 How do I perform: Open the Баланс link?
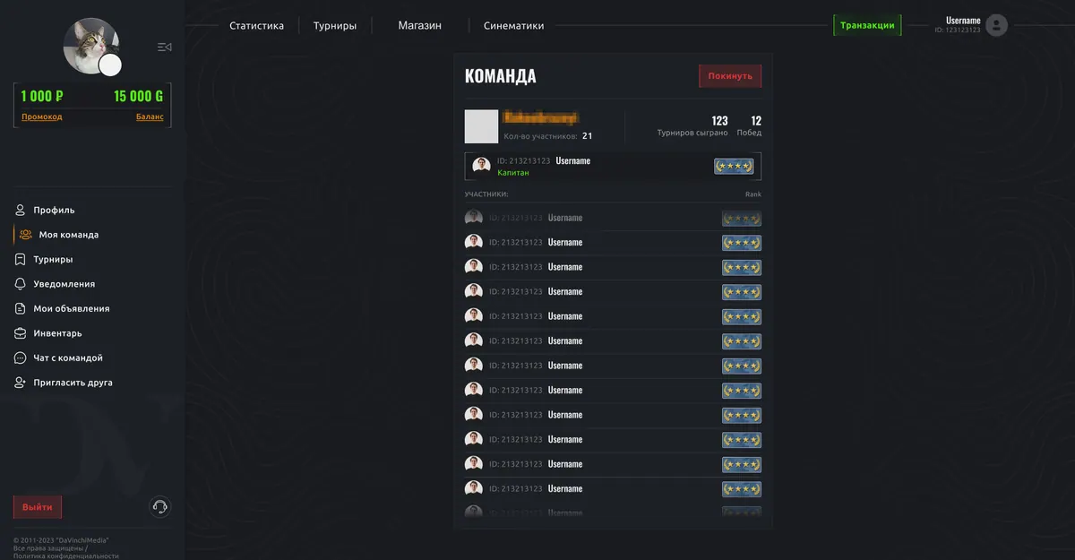[150, 116]
